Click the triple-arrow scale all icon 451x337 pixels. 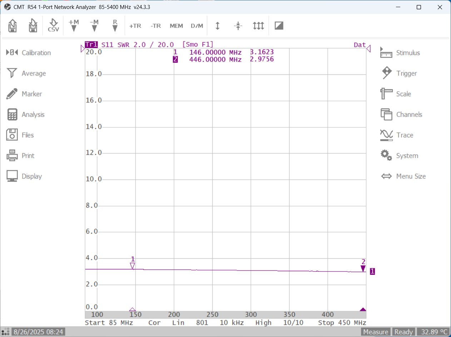pyautogui.click(x=258, y=26)
